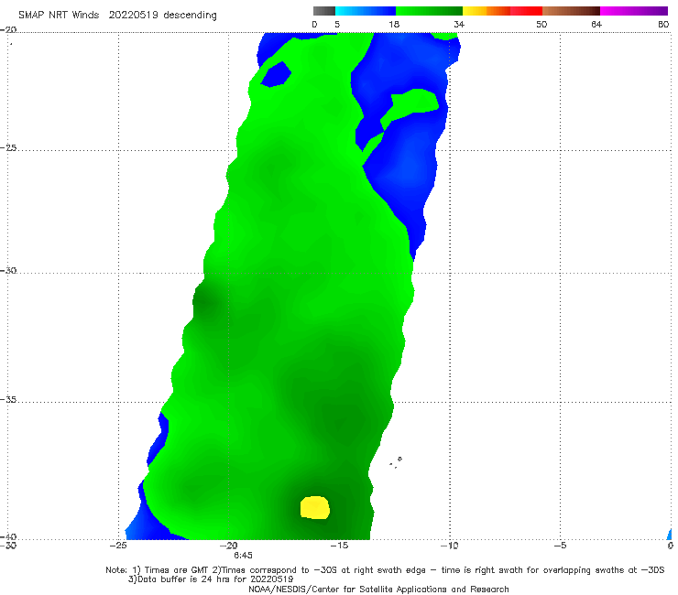Click the "SMAP NRT Winds" title text

[59, 16]
